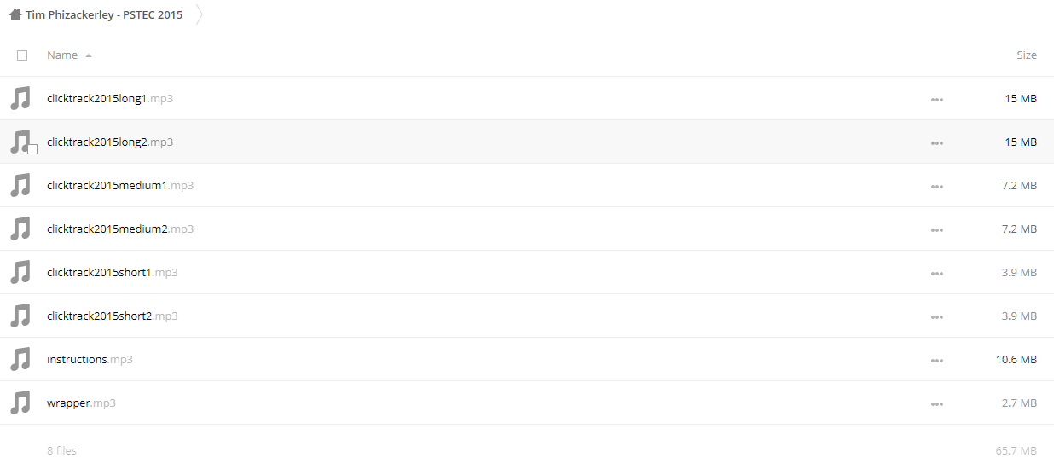Toggle the select-all checkbox in header
Image resolution: width=1054 pixels, height=475 pixels.
pyautogui.click(x=22, y=55)
